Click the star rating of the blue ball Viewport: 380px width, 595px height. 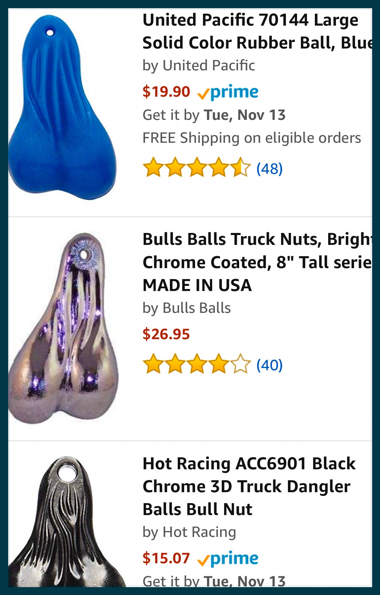click(x=197, y=167)
